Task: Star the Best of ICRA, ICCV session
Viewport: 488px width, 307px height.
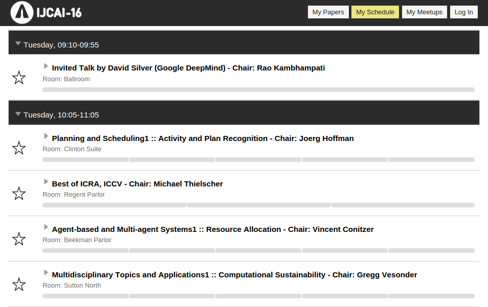Action: pos(19,194)
